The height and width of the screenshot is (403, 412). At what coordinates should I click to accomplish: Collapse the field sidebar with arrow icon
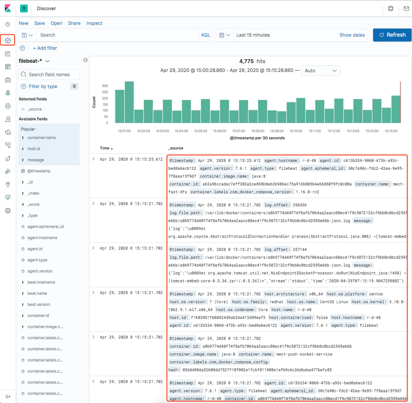click(x=85, y=60)
